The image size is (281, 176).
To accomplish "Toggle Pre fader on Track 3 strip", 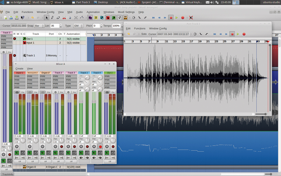I will click(74, 92).
